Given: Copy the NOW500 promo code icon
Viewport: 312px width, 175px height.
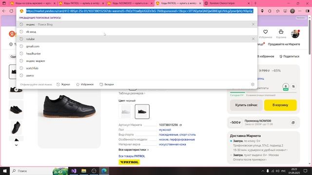Looking at the screenshot, I should (x=293, y=122).
